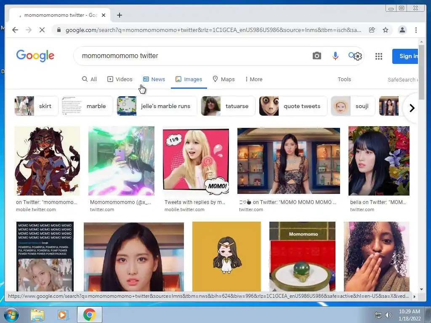The height and width of the screenshot is (323, 431).
Task: Open the Chrome profile menu
Action: (x=402, y=30)
